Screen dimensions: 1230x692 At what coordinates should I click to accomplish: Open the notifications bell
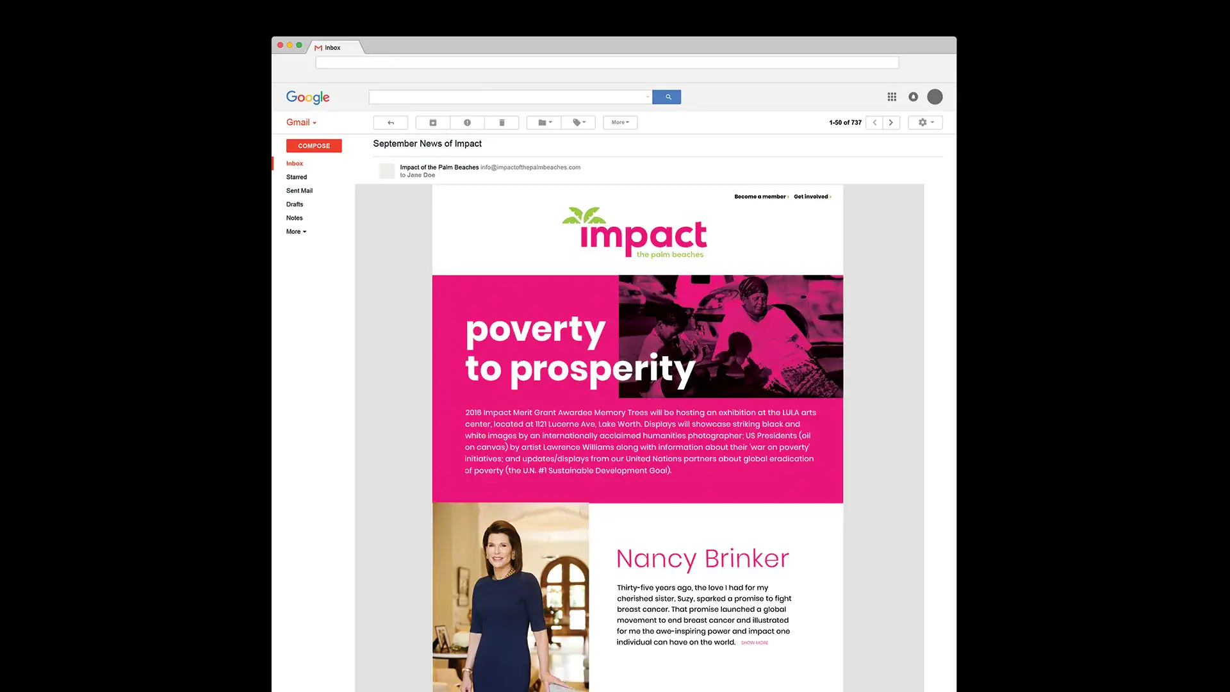coord(913,97)
